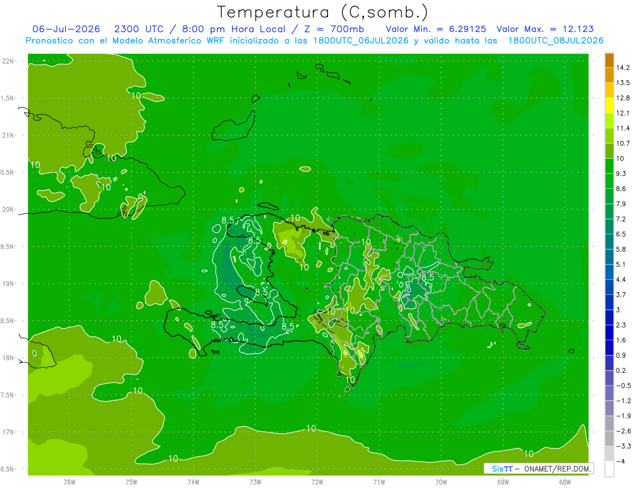
Task: Pick the dark blue swatch between 1.6 and 0.9
Action: (x=609, y=348)
